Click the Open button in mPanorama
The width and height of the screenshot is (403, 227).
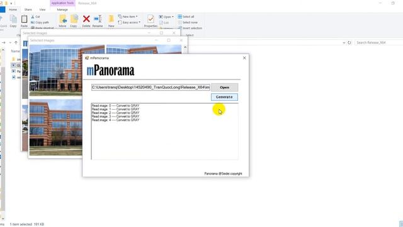224,87
